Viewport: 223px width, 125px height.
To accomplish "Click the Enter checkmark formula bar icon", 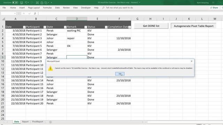I will [29, 14].
